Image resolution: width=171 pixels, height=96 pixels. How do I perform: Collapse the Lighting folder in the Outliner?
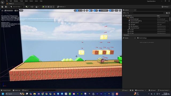click(x=127, y=17)
